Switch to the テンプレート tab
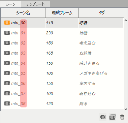 36,4
